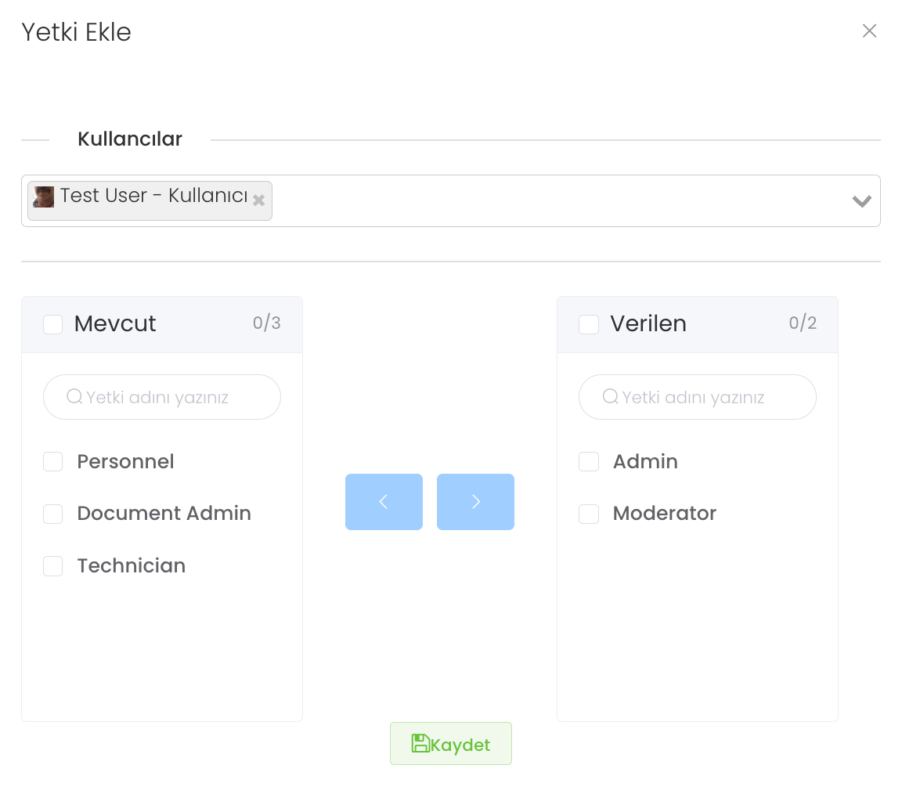Tick the Moderator role checkbox
This screenshot has width=902, height=794.
pos(589,514)
